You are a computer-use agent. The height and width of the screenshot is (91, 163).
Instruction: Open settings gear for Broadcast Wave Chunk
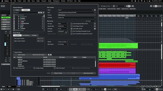coord(95,24)
